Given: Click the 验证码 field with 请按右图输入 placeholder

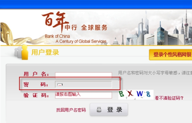Looking at the screenshot, I should click(x=83, y=95).
